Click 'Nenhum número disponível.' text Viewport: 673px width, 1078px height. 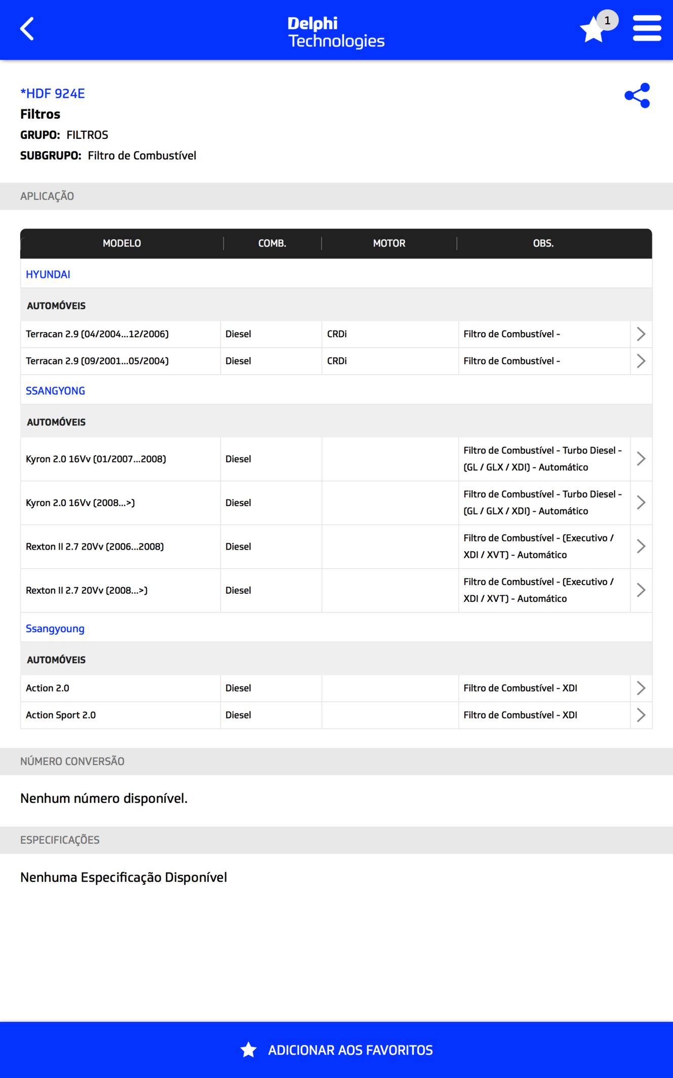pyautogui.click(x=104, y=799)
